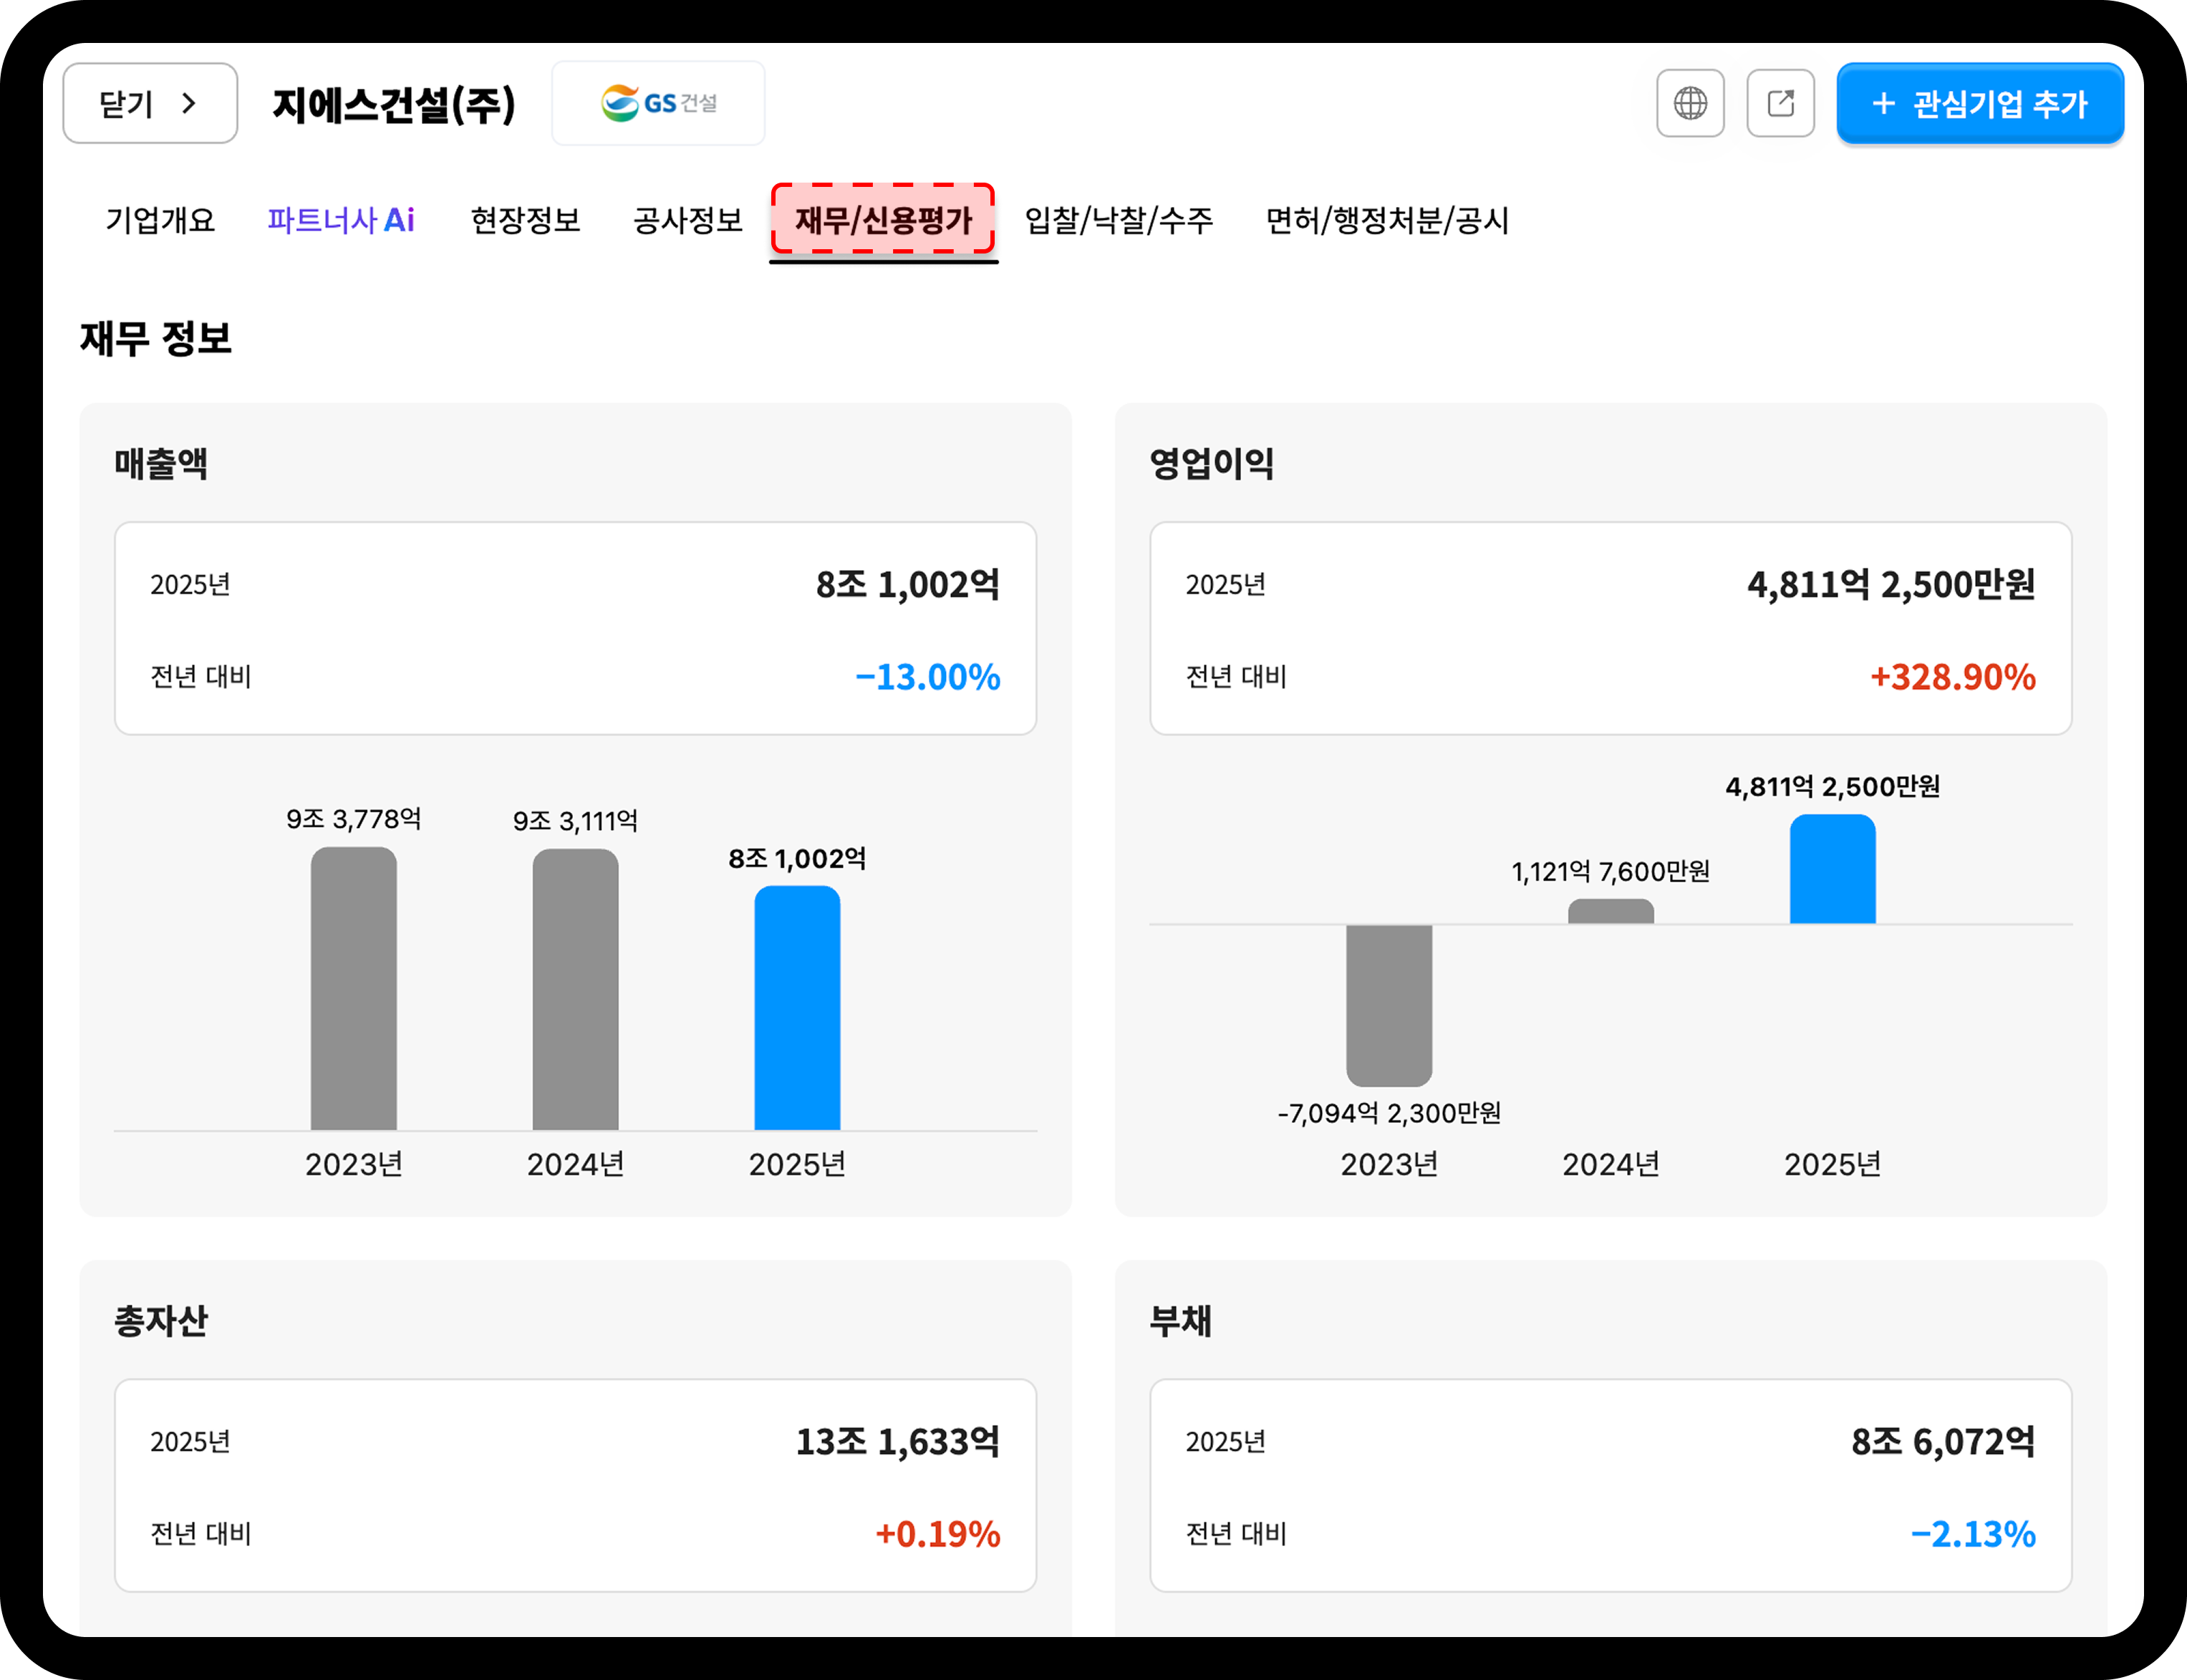
Task: Switch to 기업개요 tab
Action: pos(161,220)
